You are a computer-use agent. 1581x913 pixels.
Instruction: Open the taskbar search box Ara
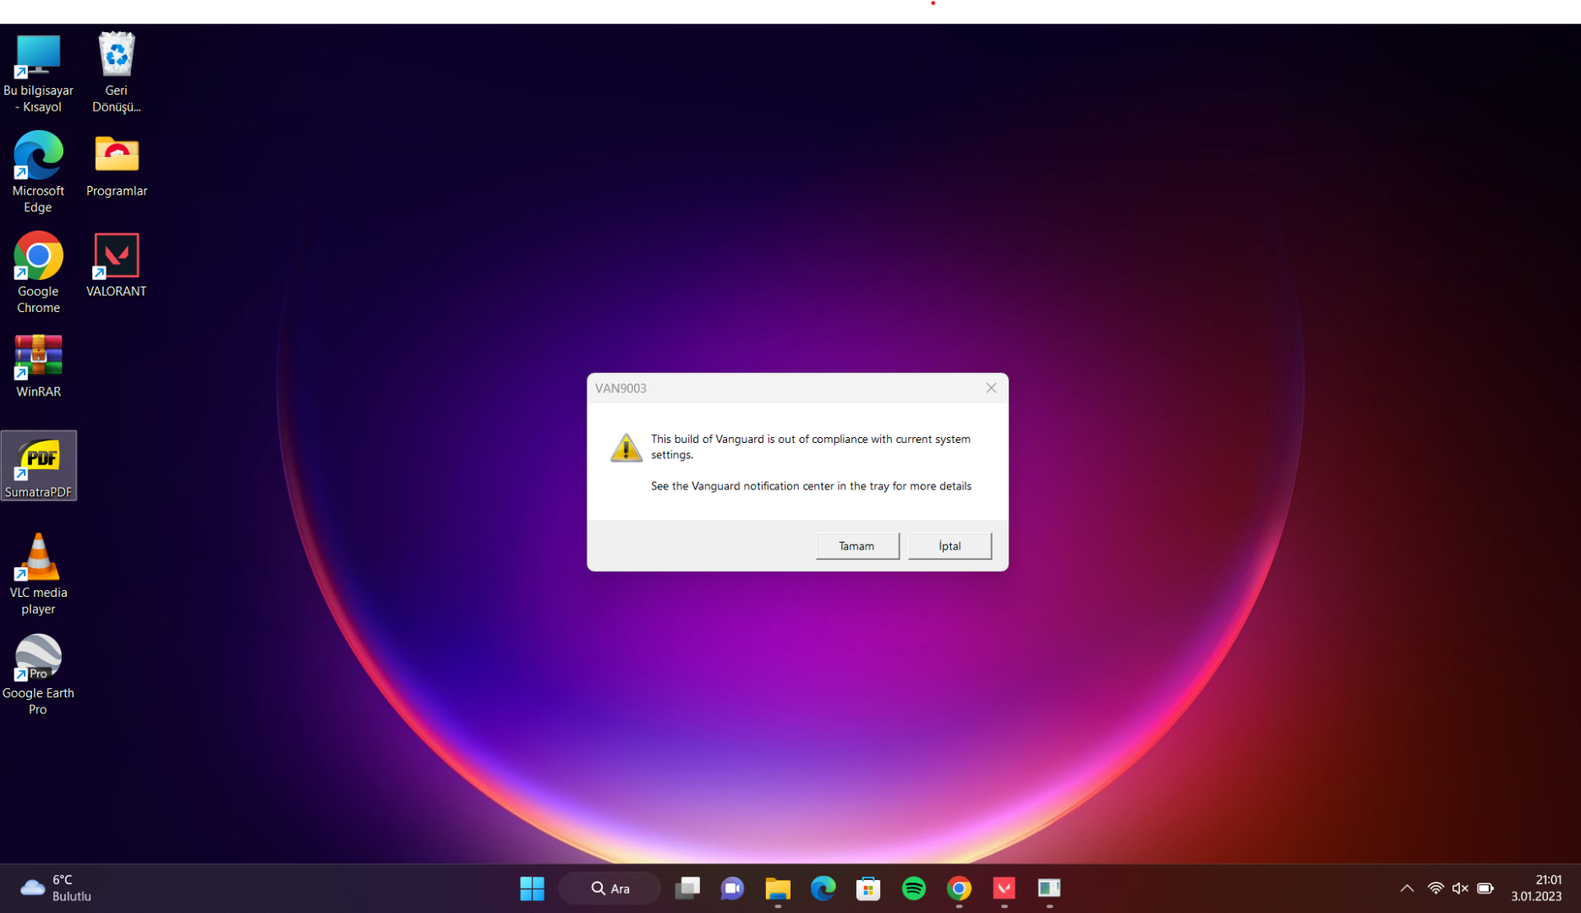(610, 888)
